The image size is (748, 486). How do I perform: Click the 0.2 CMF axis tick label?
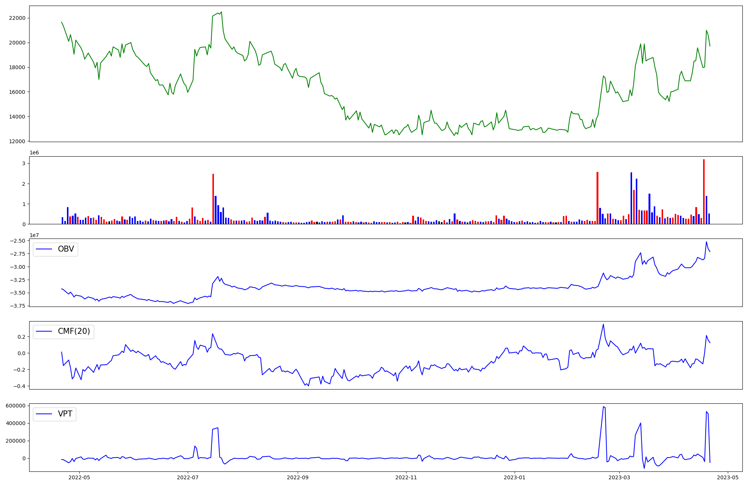point(21,337)
